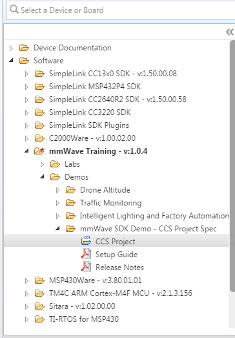Expand TI-RTOS for MSP430 node
This screenshot has height=338, width=235.
[26, 319]
